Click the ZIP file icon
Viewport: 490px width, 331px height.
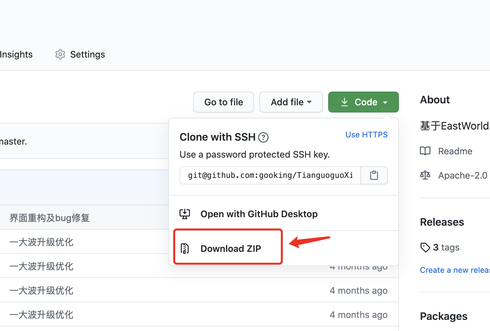point(185,249)
